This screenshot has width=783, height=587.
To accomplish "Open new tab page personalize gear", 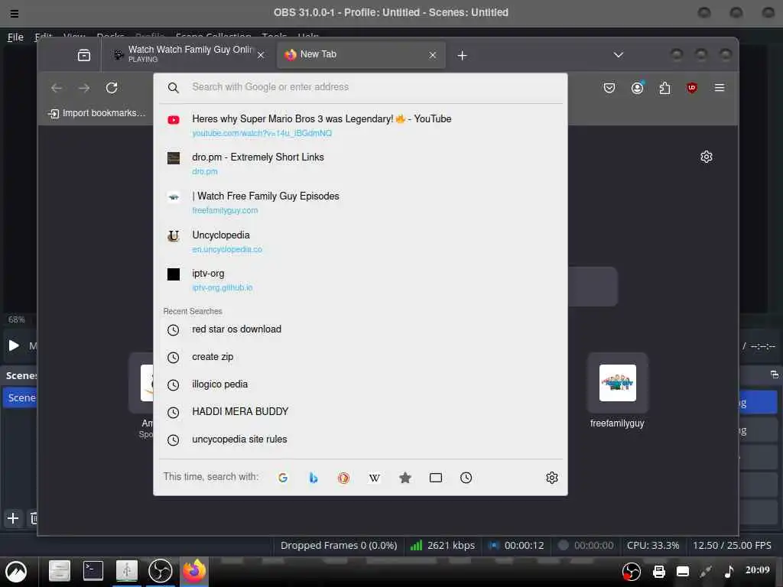I will (x=706, y=157).
